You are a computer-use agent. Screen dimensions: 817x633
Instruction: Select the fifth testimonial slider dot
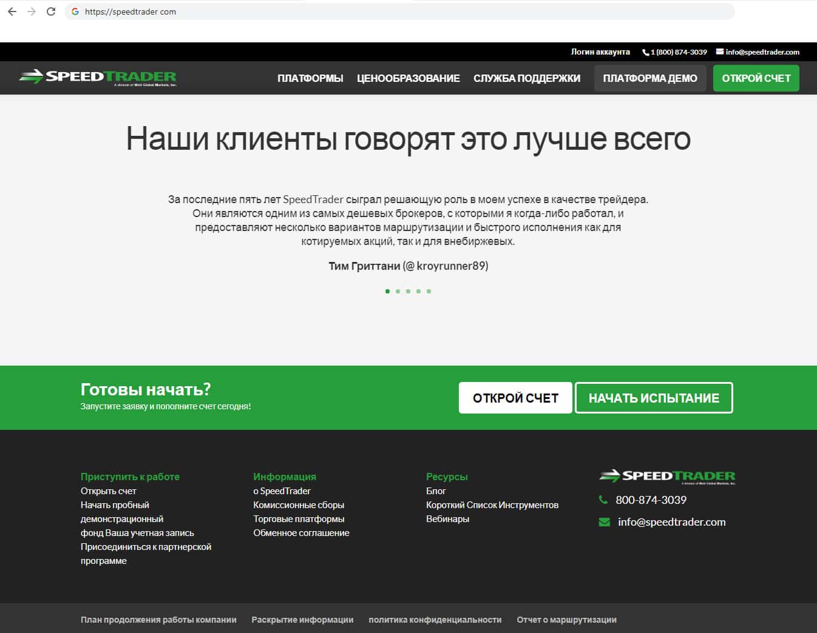tap(429, 291)
